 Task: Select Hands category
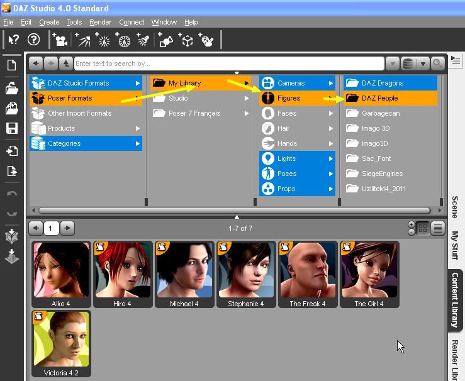pos(297,143)
